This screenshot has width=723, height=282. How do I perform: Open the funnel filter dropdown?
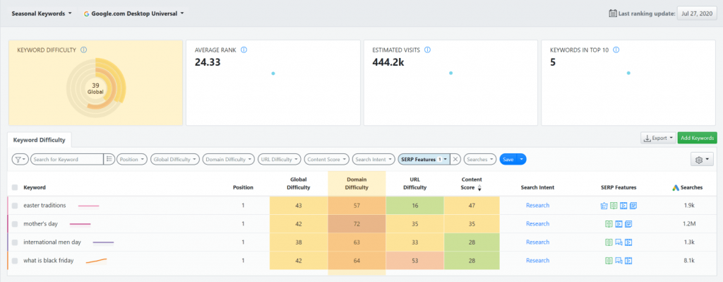tap(20, 159)
